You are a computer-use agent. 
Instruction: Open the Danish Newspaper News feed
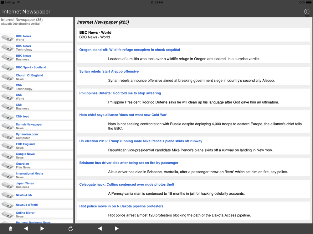(x=37, y=126)
